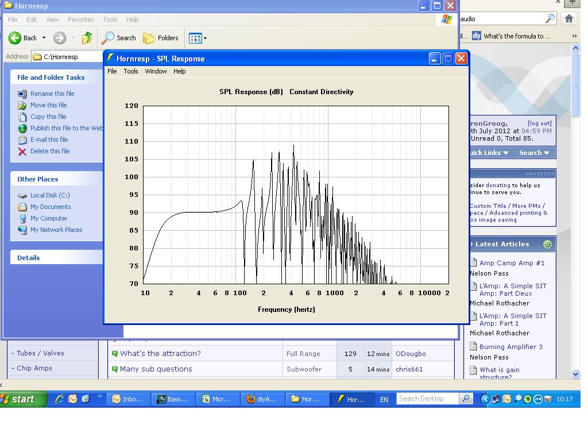
Task: Click the Forward arrow icon in Explorer
Action: coord(60,38)
